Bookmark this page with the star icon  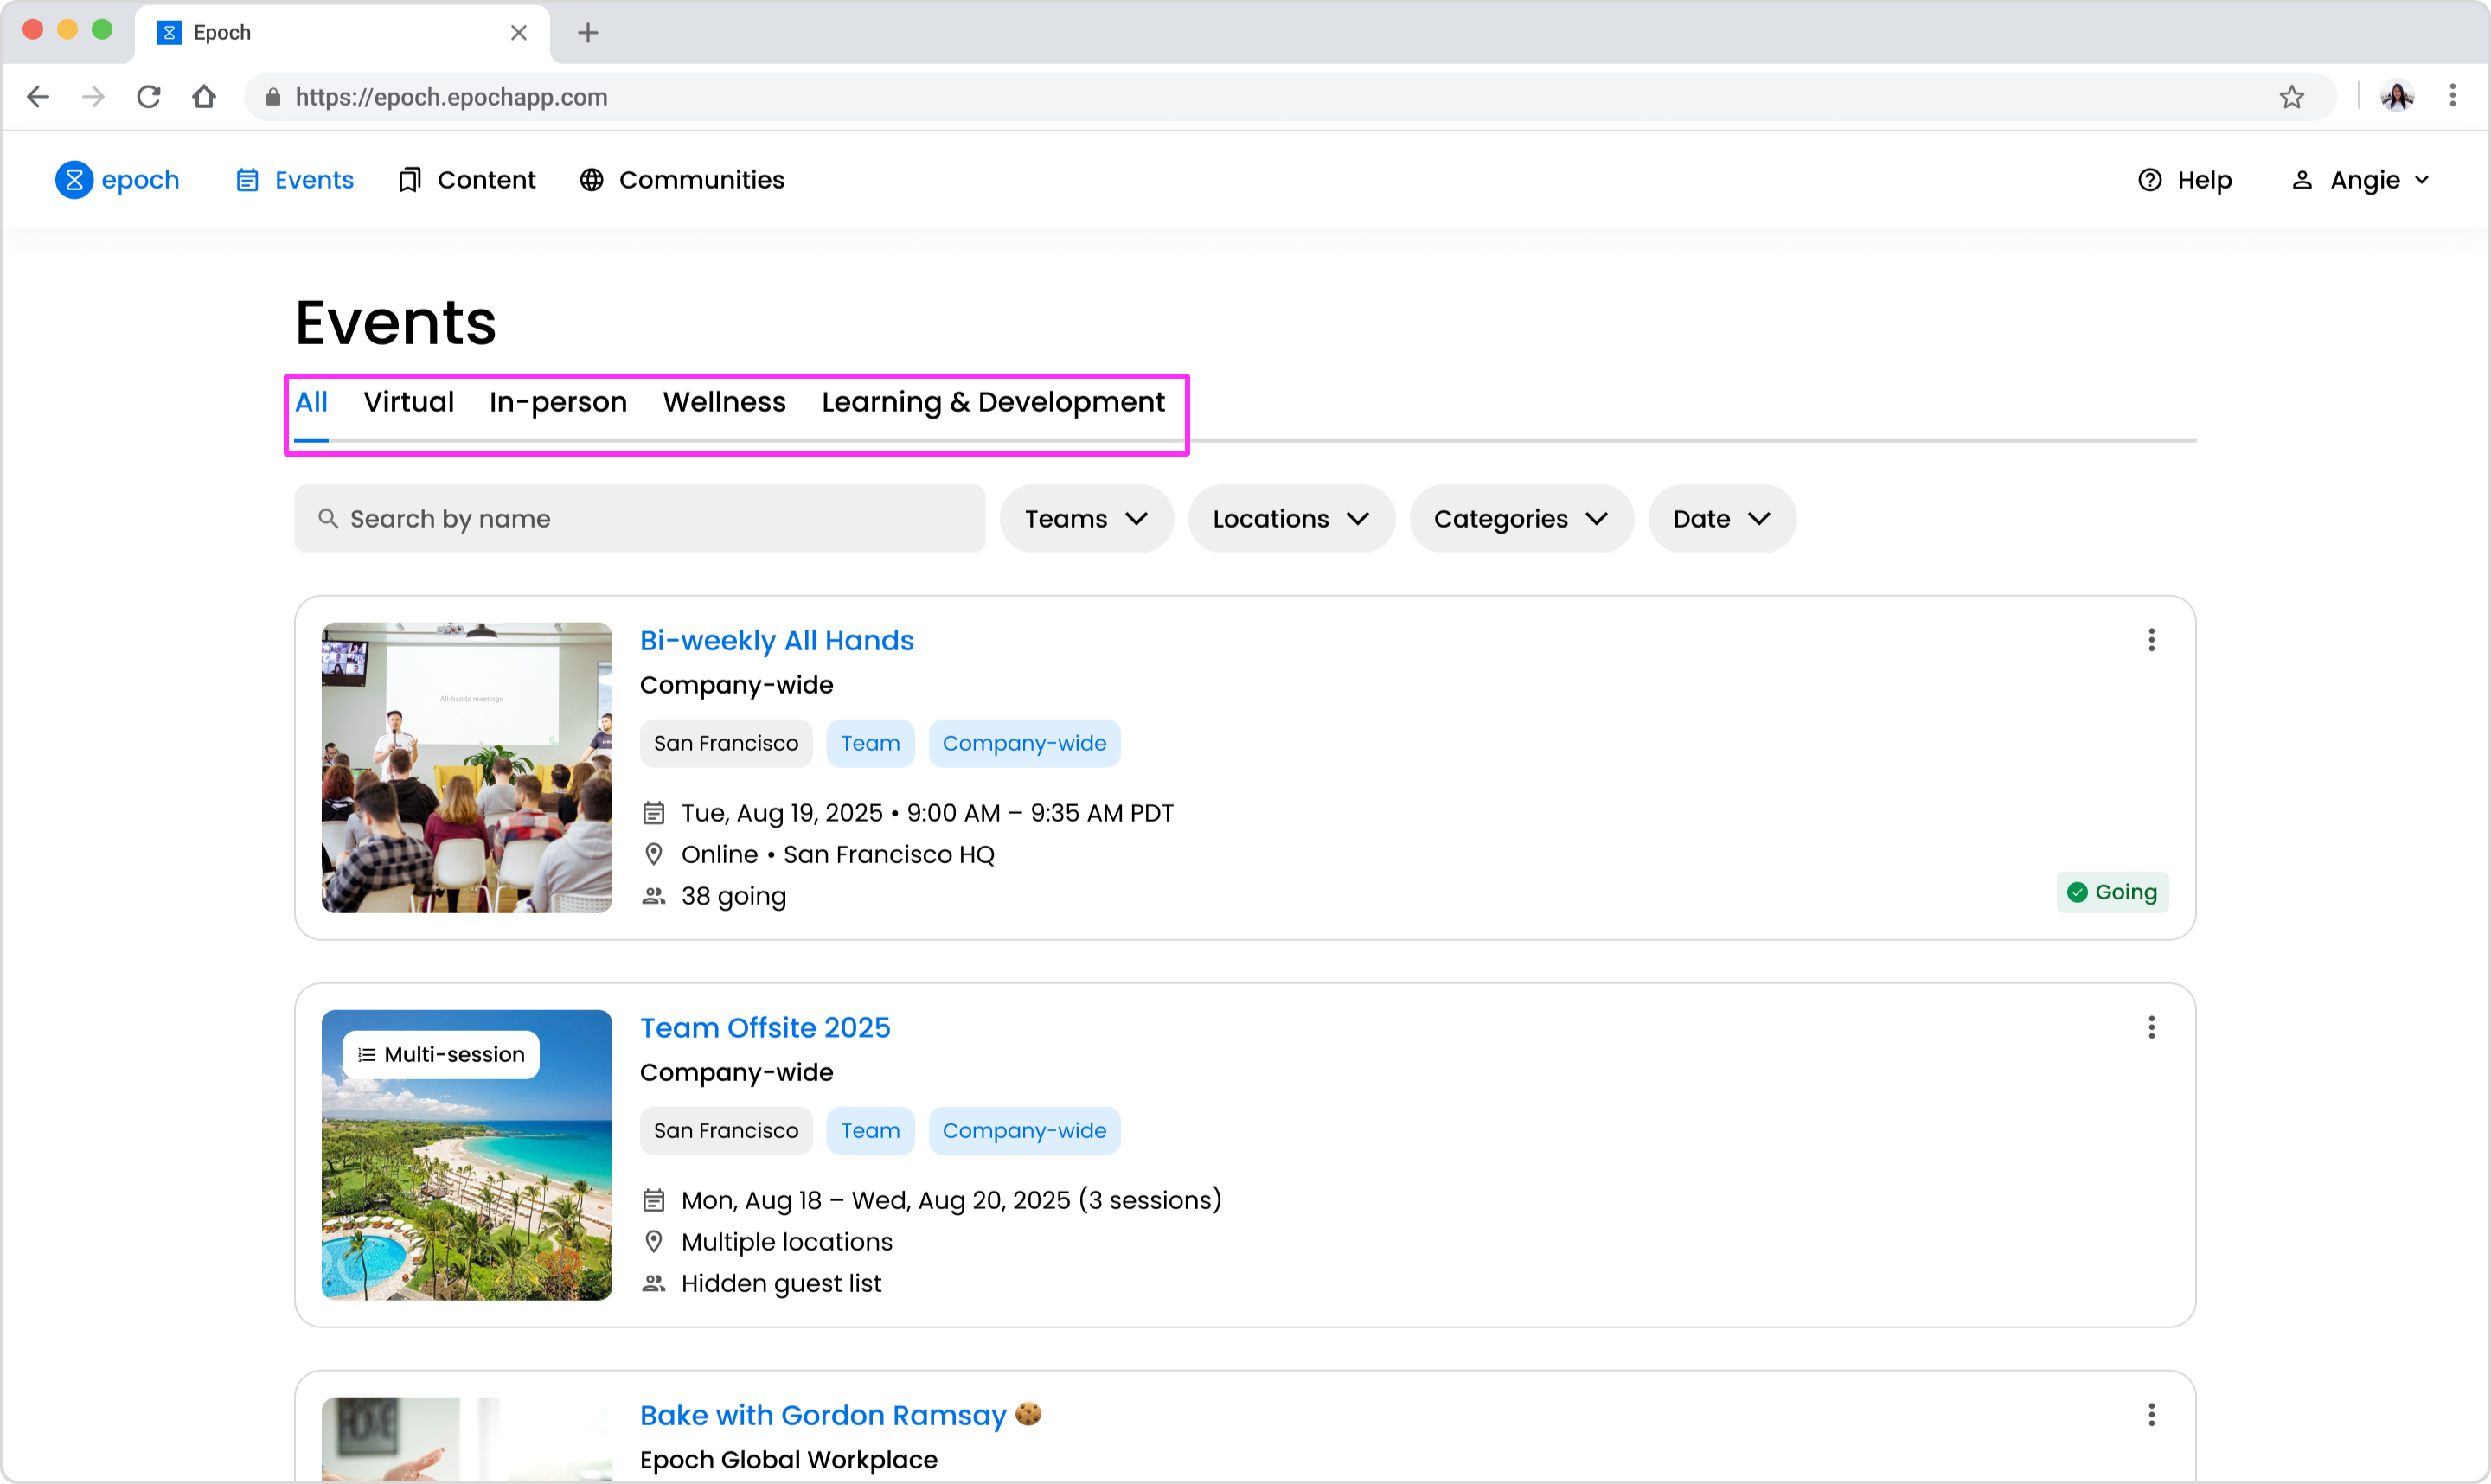(x=2292, y=97)
